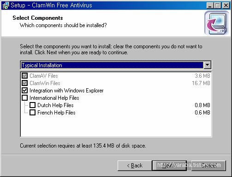The width and height of the screenshot is (232, 177).
Task: Click the Next button
Action: [169, 166]
